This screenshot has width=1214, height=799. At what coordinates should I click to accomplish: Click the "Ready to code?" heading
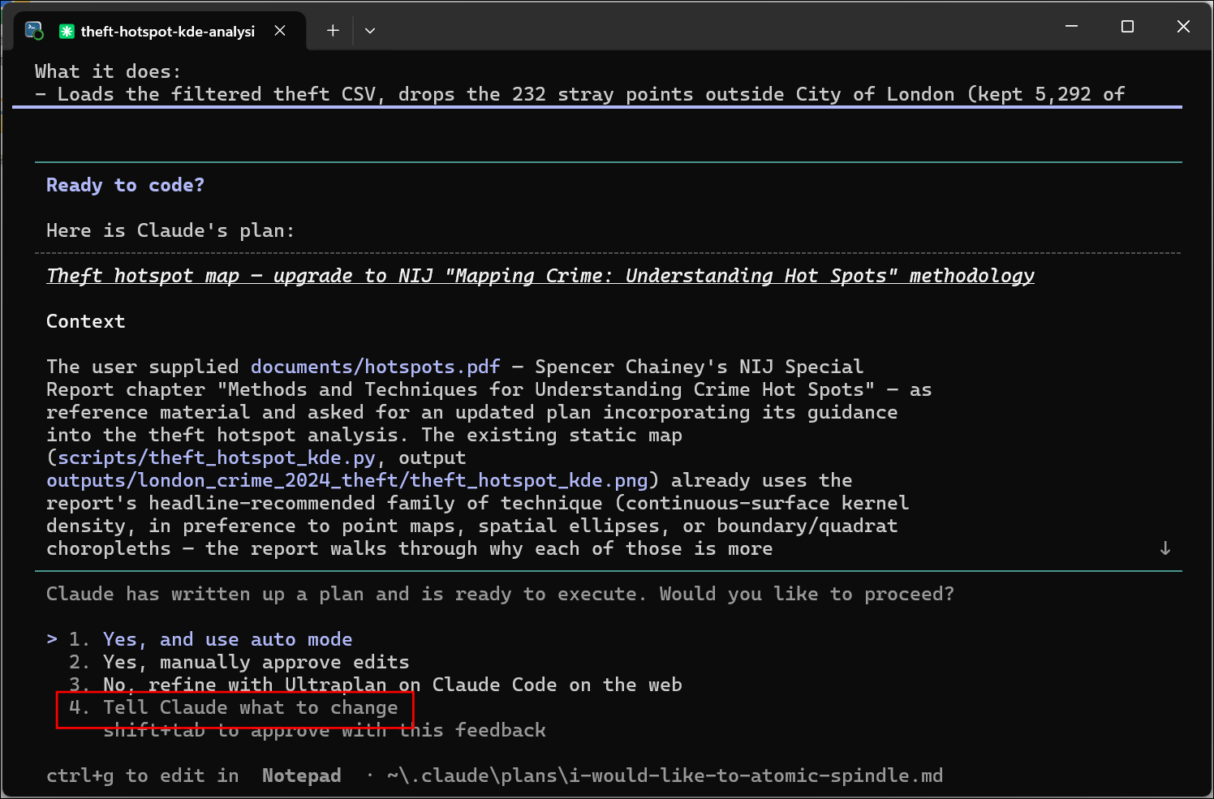pos(126,185)
